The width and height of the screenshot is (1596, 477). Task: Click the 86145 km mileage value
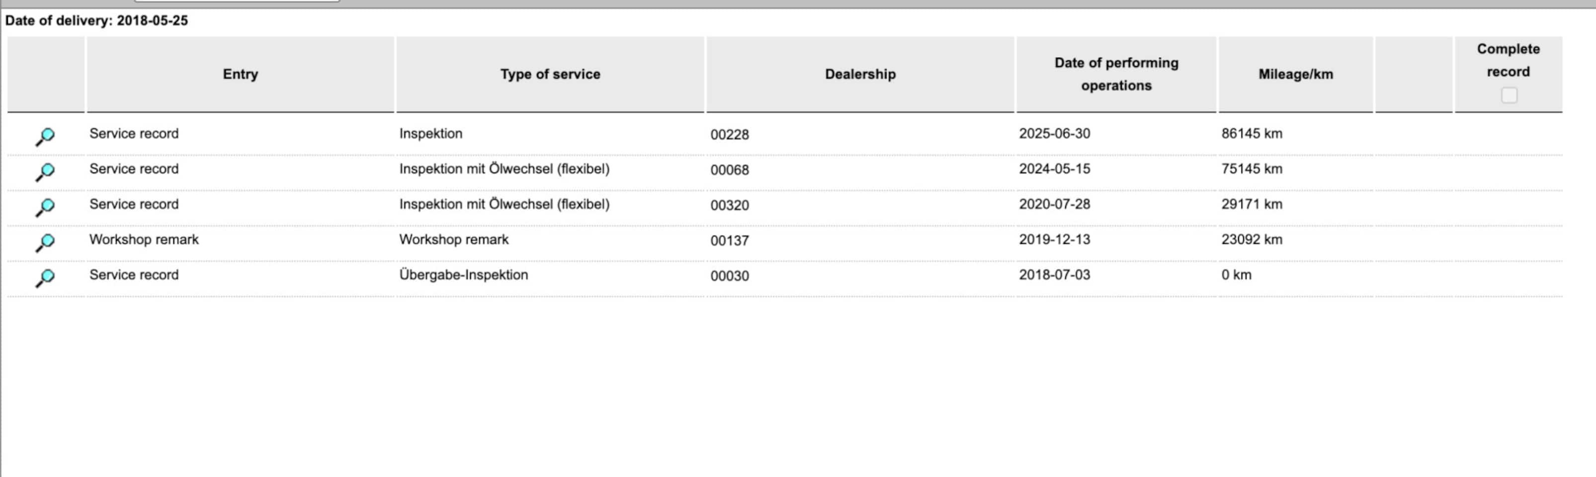point(1252,134)
